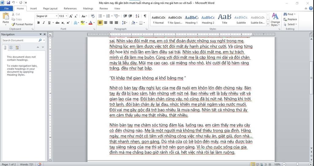Screen dimensions: 314x166
Task: Insert a numbered list
Action: (108, 16)
